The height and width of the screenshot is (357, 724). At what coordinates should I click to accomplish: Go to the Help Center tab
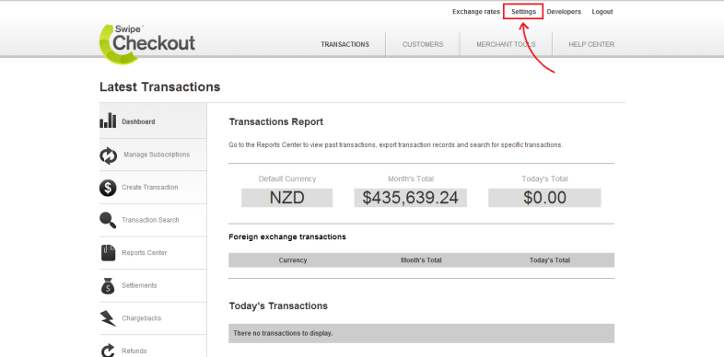pyautogui.click(x=591, y=45)
